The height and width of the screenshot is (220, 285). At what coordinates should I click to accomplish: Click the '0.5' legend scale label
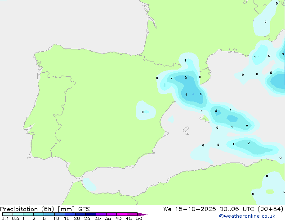tap(16, 218)
